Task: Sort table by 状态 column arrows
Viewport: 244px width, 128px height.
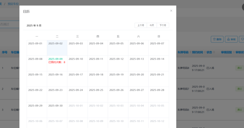Action: tap(214, 52)
